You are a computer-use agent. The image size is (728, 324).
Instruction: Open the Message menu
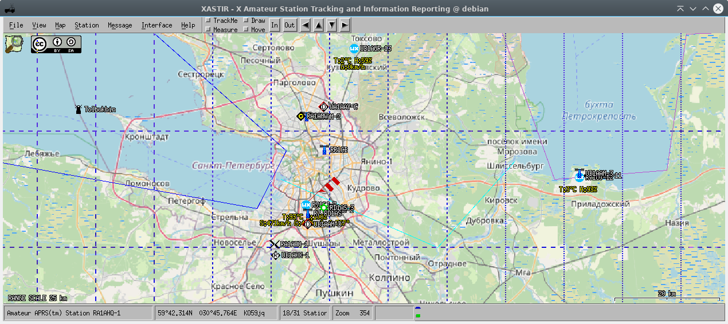(120, 25)
